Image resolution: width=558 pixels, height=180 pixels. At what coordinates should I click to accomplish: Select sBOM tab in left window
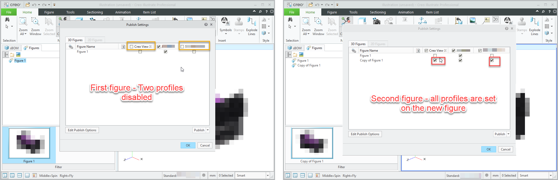click(x=12, y=48)
